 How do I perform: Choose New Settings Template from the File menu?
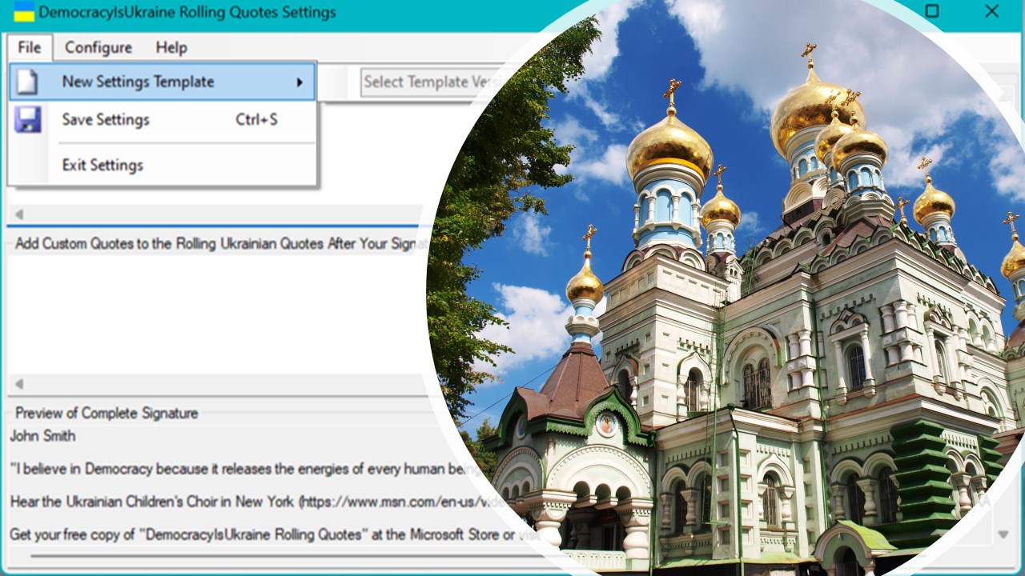pos(163,82)
